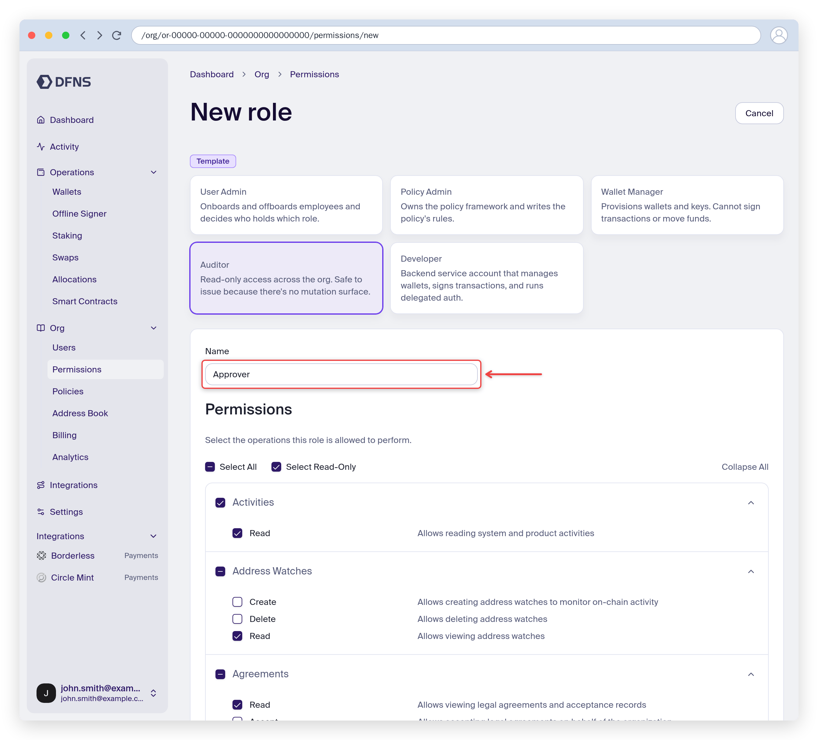Reload the page with the refresh icon

(117, 35)
